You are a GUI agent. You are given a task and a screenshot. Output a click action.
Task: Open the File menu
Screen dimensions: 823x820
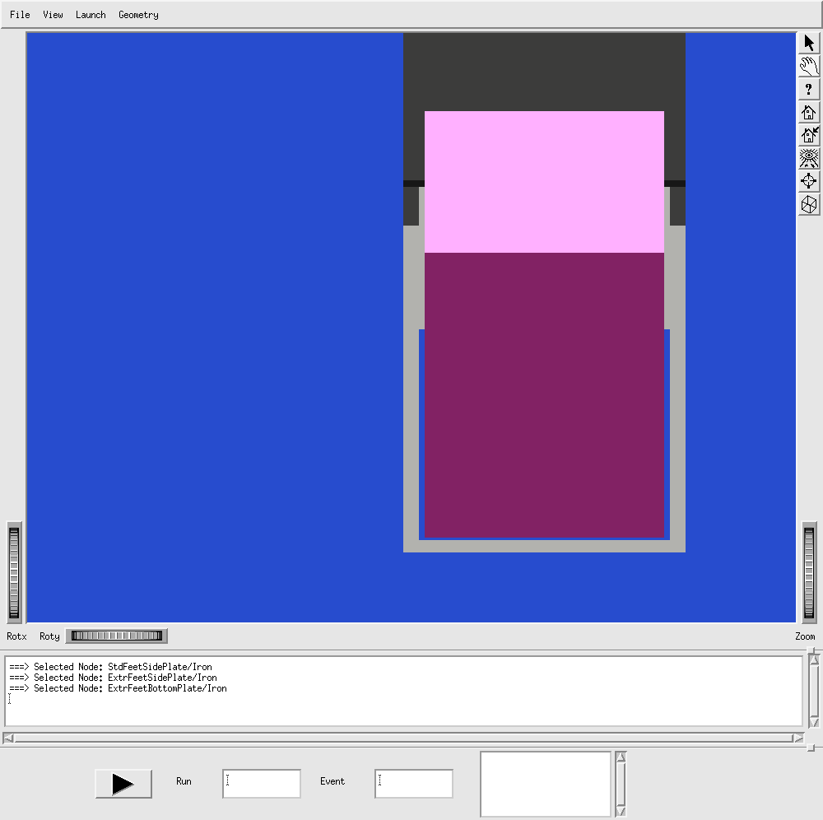click(x=20, y=15)
